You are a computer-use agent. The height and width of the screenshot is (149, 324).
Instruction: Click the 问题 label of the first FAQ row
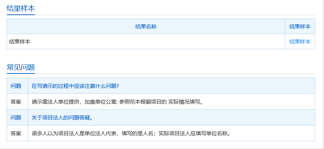pyautogui.click(x=16, y=86)
